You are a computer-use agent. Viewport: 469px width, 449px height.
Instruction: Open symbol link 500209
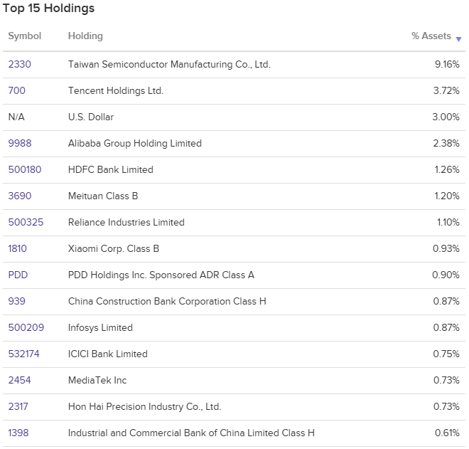[x=26, y=328]
